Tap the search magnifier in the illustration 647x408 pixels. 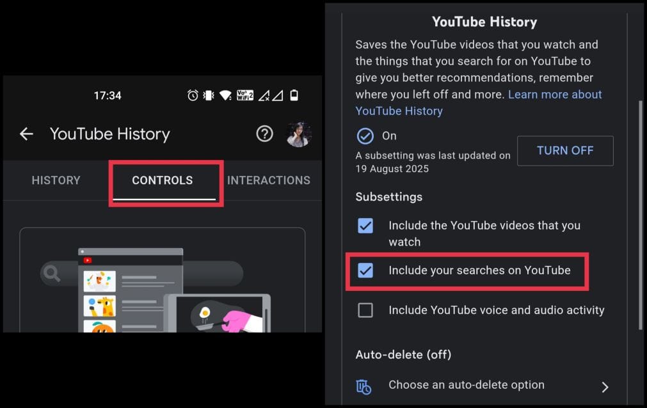coord(51,274)
